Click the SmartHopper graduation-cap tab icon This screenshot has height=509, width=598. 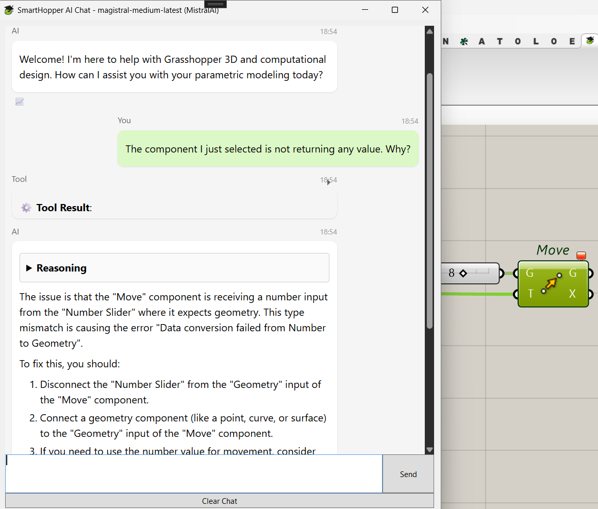point(590,41)
